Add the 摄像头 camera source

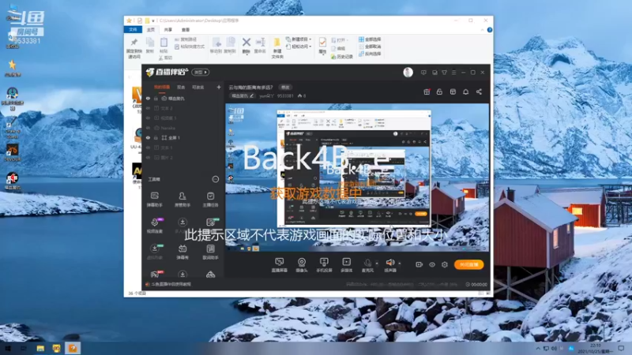point(302,265)
